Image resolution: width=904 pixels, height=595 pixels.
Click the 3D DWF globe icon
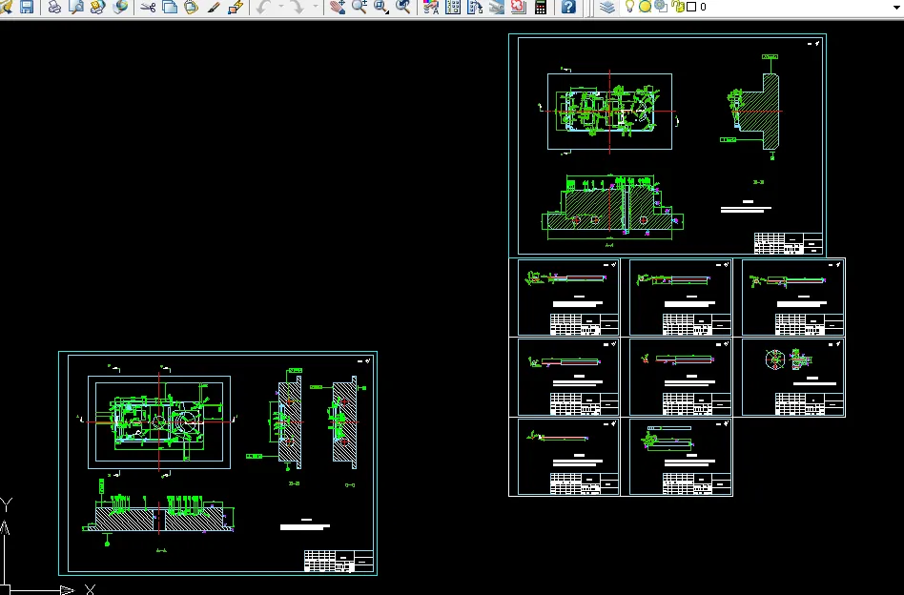click(x=120, y=7)
